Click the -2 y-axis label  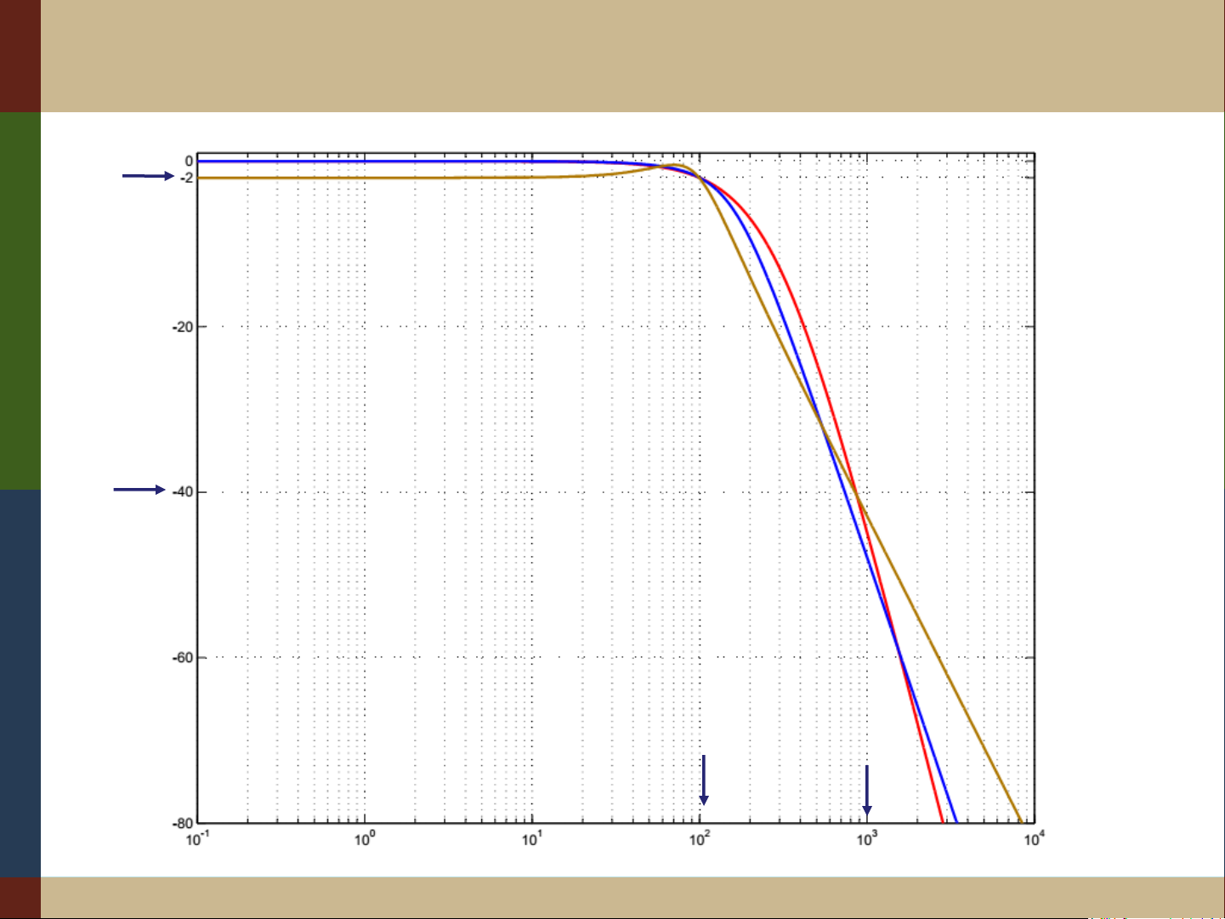coord(185,178)
